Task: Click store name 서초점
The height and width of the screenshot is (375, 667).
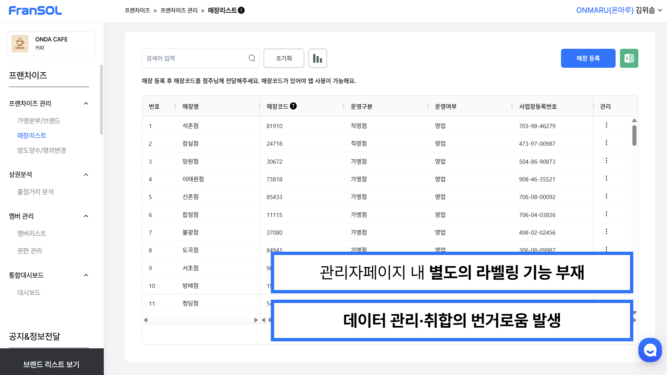Action: pos(190,268)
